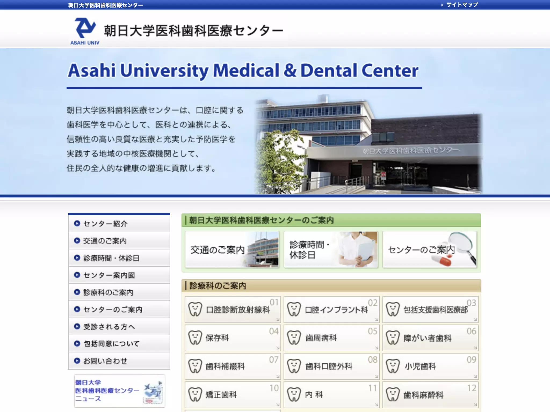This screenshot has height=412, width=550.
Task: Click the tooth icon beside 内科
Action: (294, 395)
